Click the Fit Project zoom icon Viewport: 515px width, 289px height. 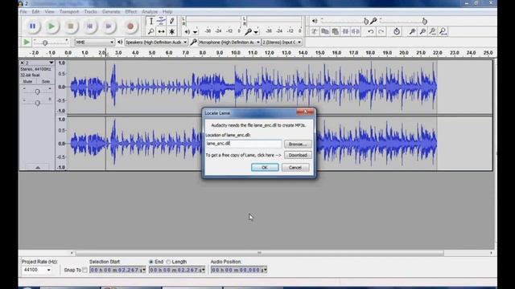pos(443,31)
